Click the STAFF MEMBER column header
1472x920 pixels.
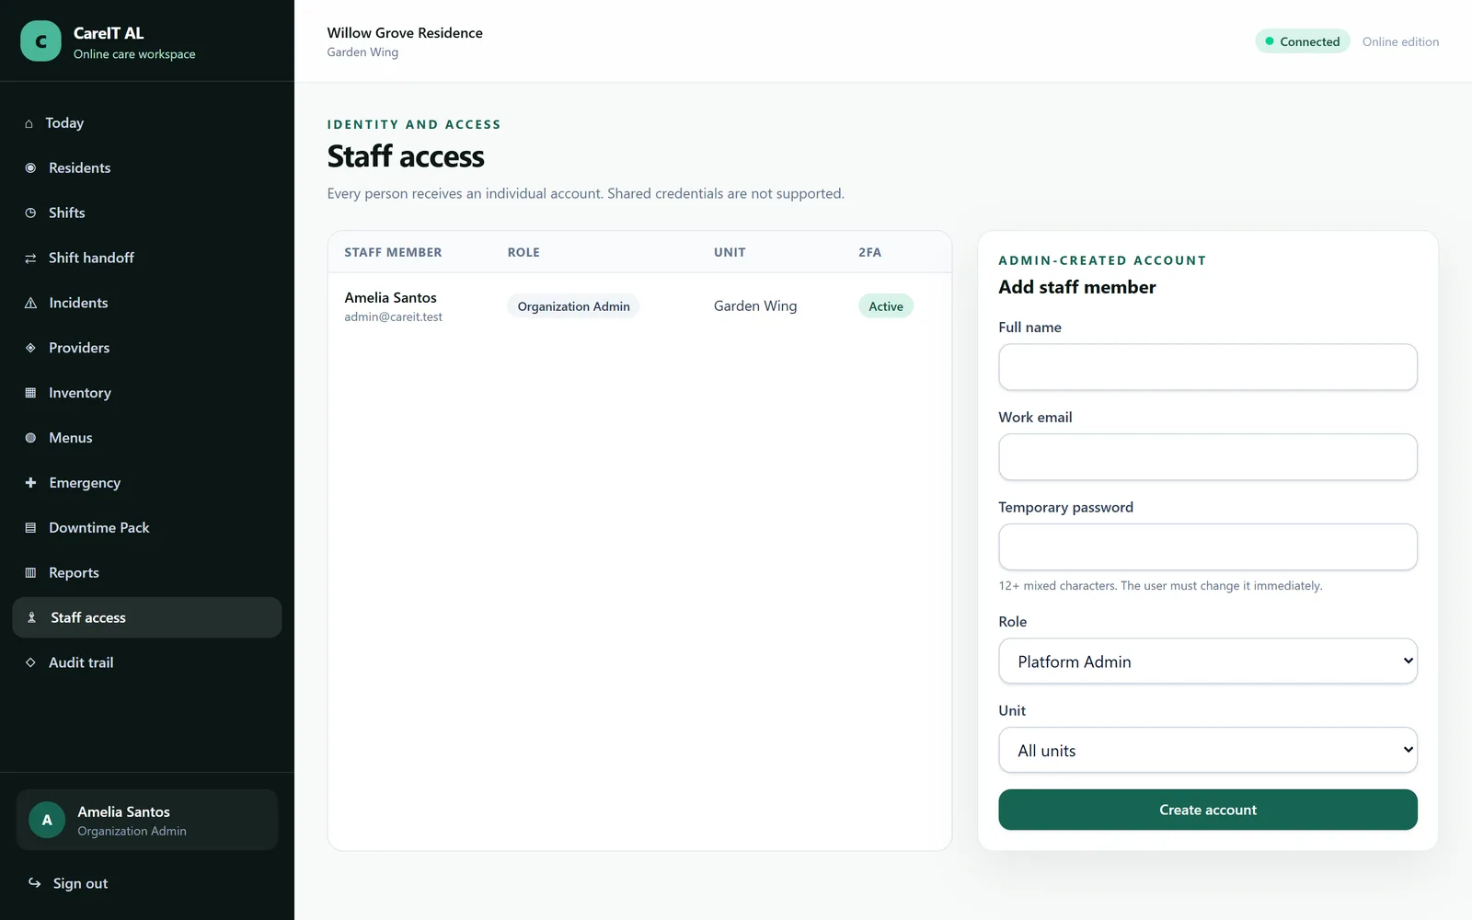(393, 252)
